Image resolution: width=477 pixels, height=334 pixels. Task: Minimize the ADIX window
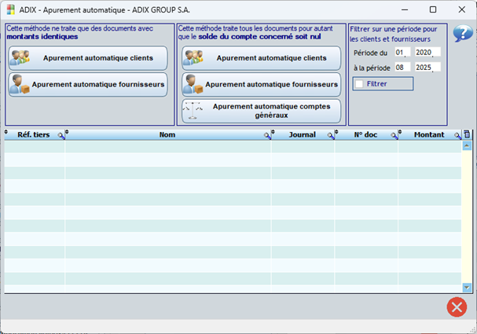click(405, 9)
